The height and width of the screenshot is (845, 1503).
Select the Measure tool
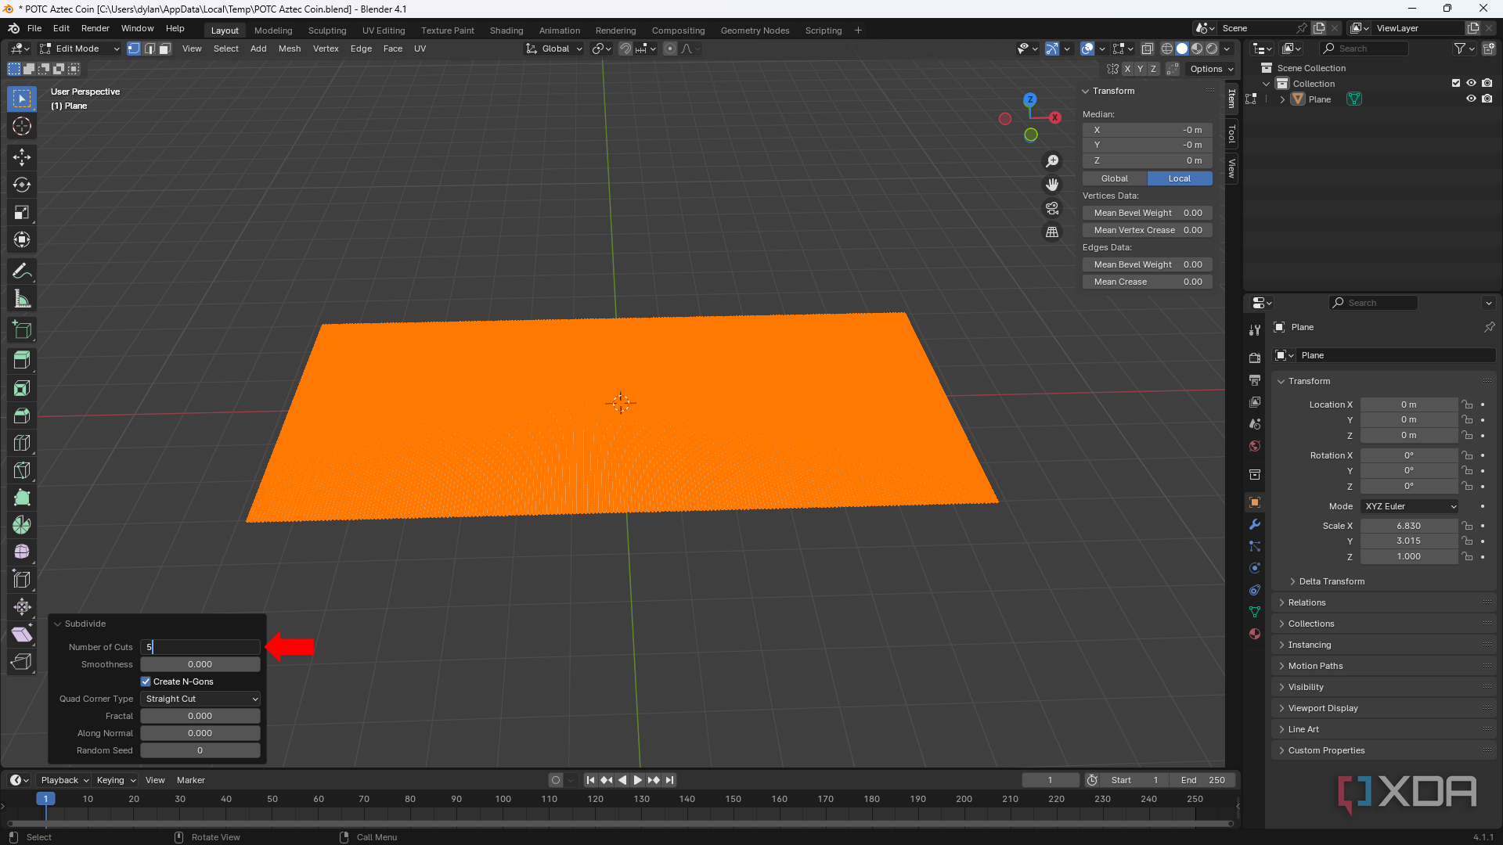point(21,298)
